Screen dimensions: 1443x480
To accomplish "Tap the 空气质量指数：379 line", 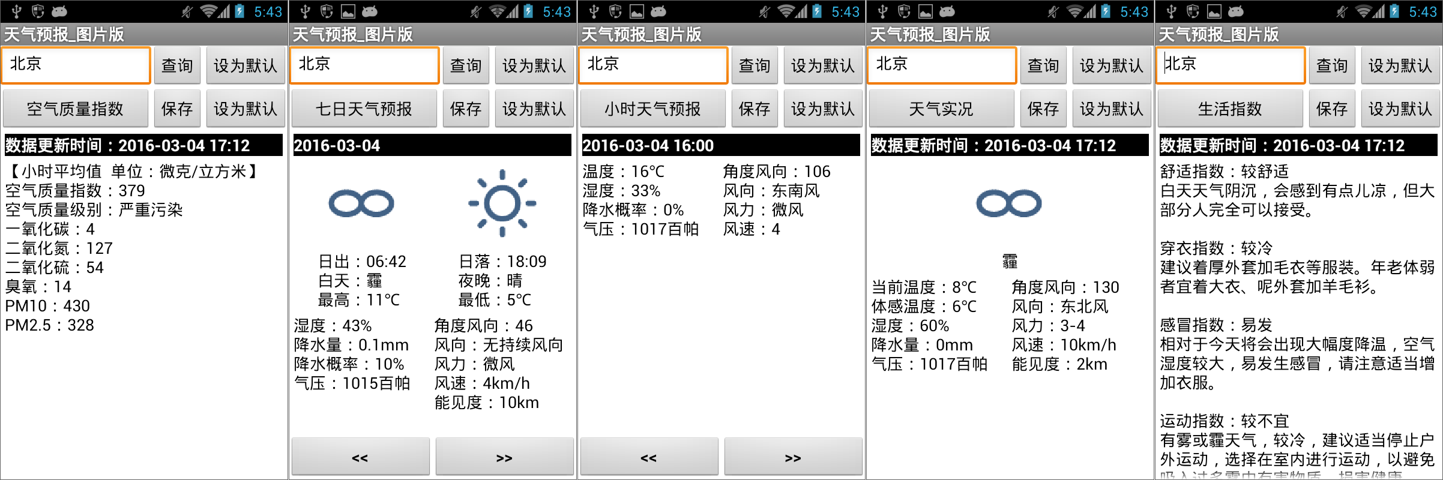I will click(75, 191).
